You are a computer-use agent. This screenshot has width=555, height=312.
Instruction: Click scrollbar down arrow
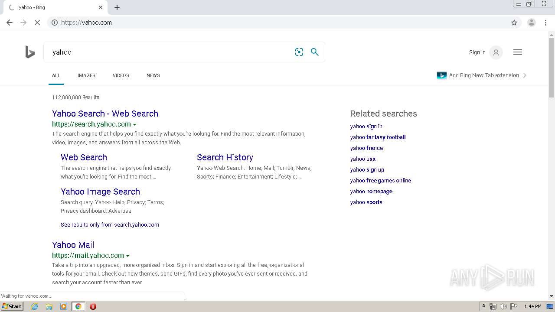point(552,296)
